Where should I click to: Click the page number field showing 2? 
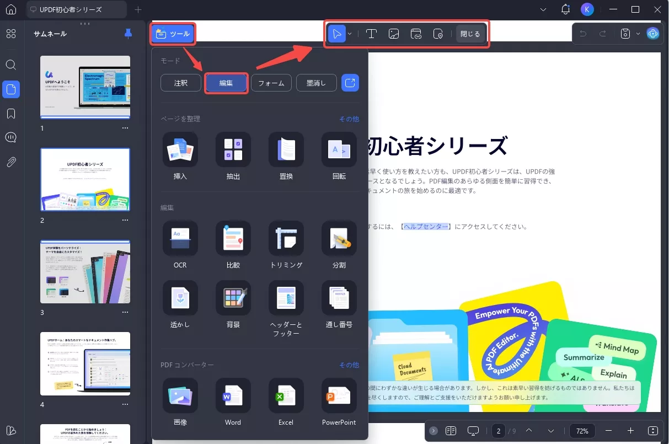[499, 431]
